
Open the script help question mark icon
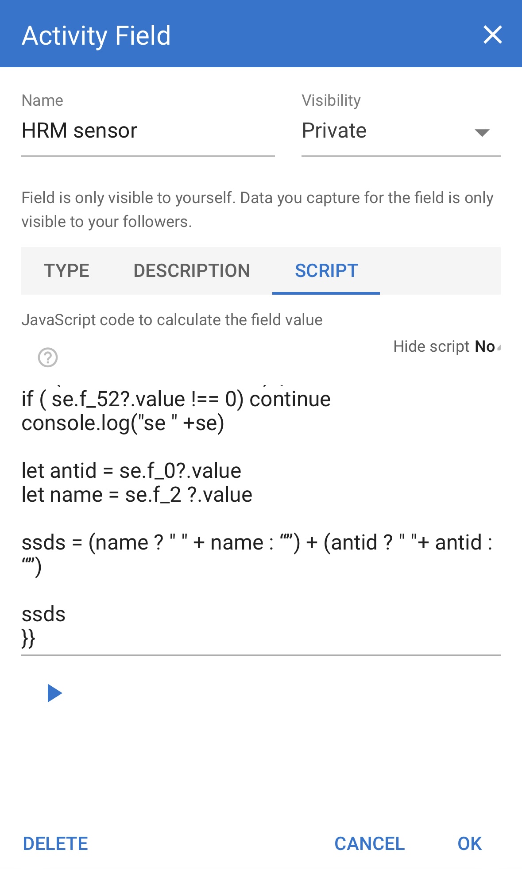pyautogui.click(x=48, y=358)
